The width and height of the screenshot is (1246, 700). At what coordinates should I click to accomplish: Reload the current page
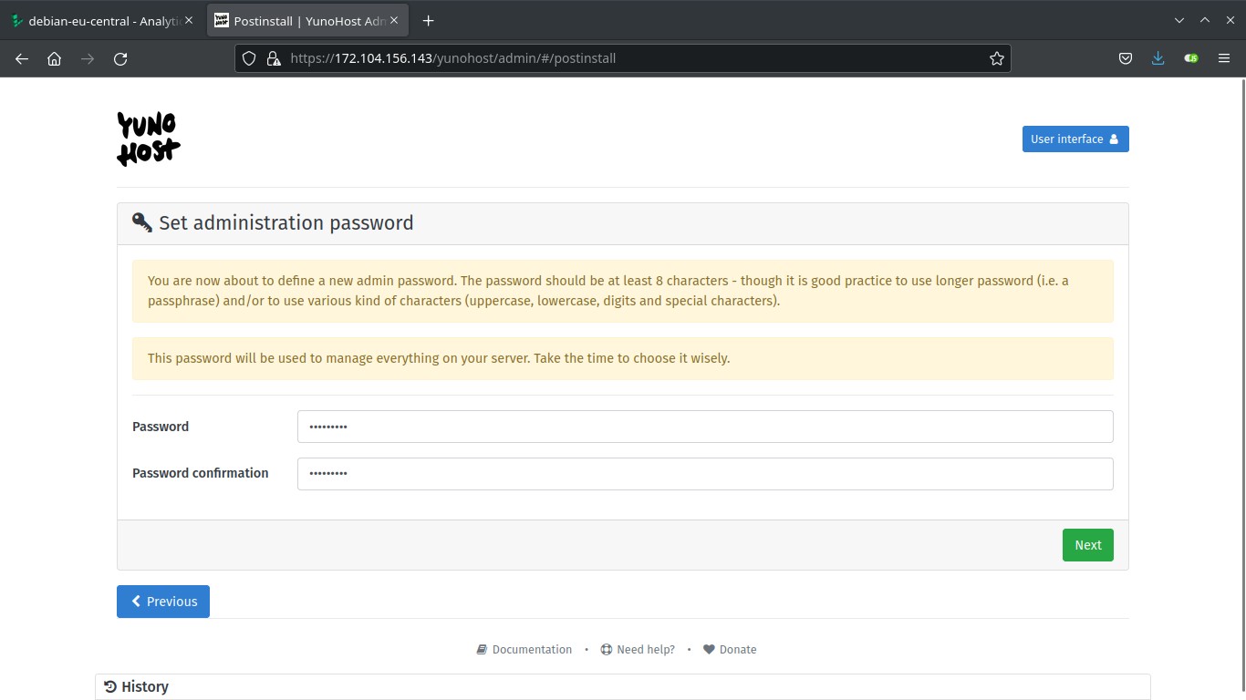tap(120, 58)
